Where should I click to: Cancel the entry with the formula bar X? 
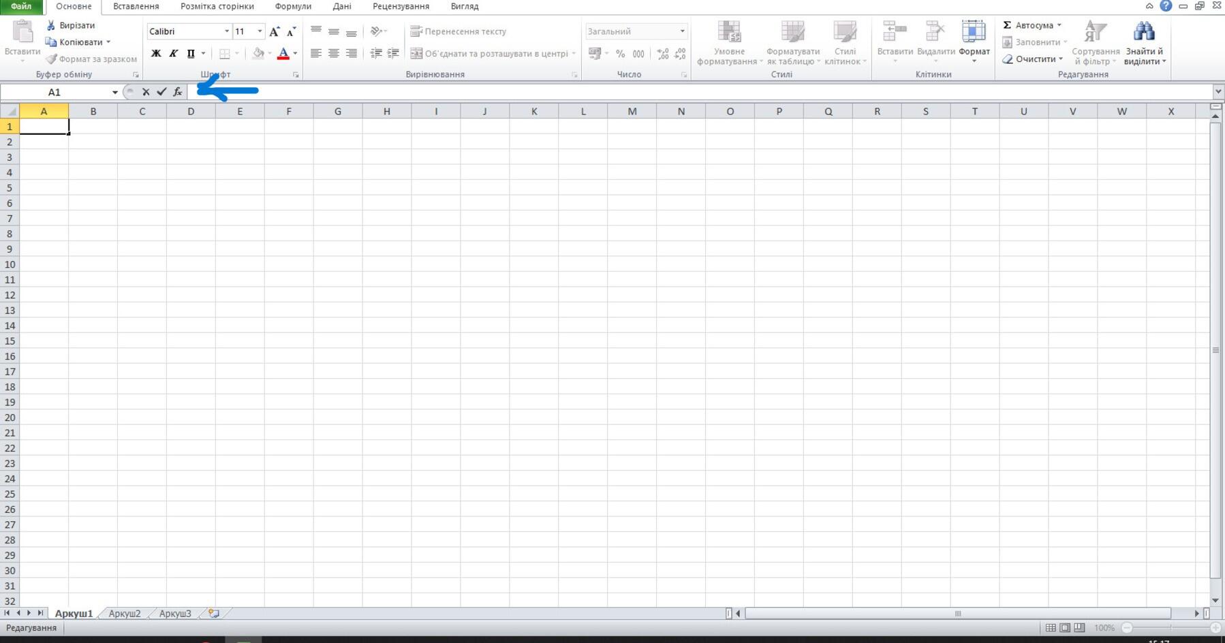[x=146, y=92]
